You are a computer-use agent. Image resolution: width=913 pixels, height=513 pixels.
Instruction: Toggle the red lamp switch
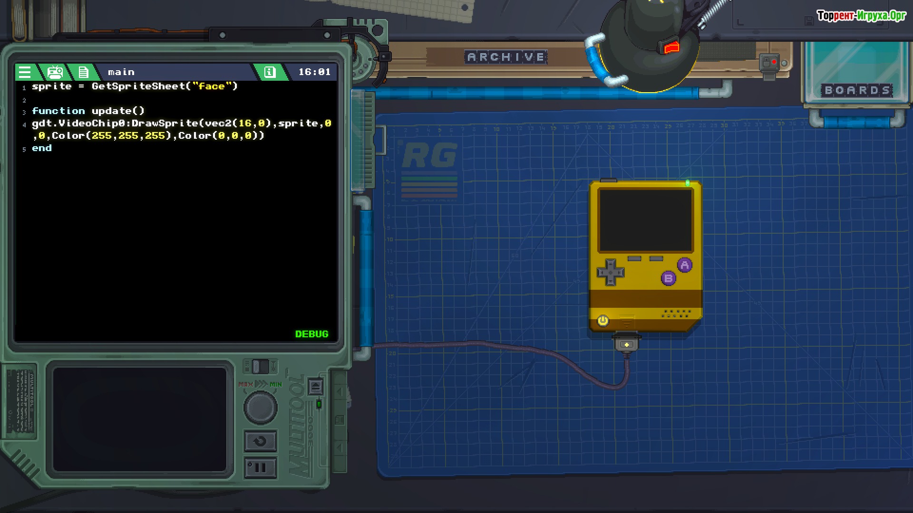[671, 47]
